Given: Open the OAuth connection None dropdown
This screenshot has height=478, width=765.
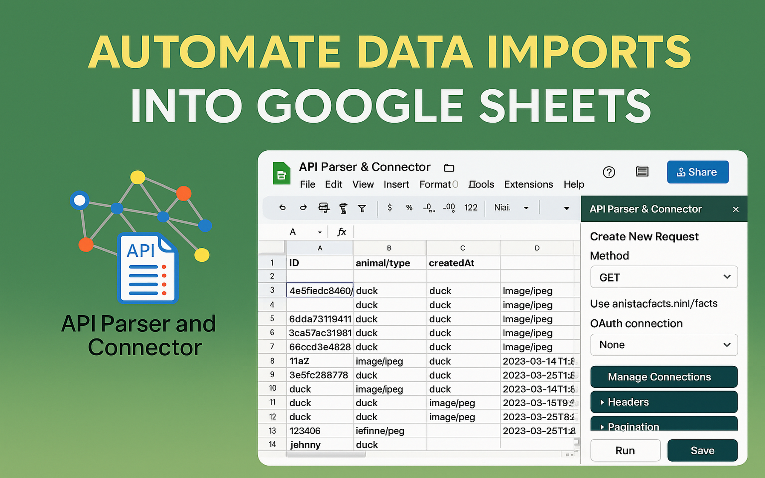Looking at the screenshot, I should tap(664, 344).
